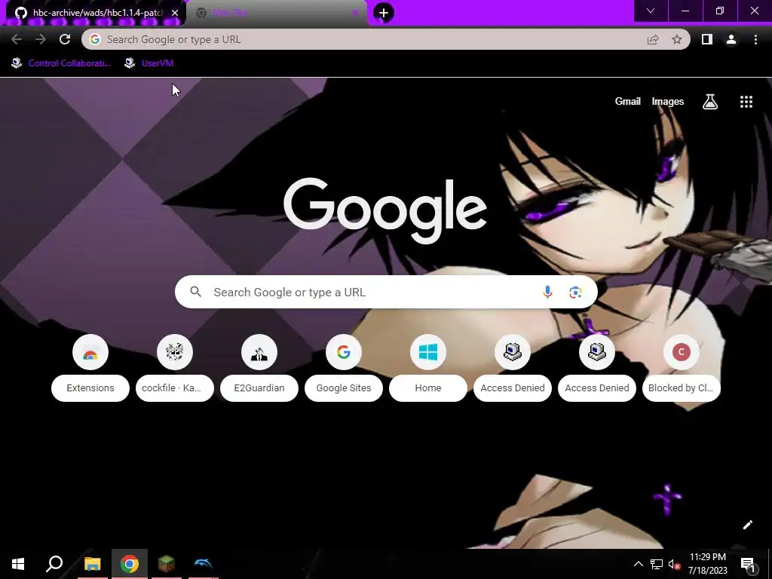The width and height of the screenshot is (772, 579).
Task: Open the cockfile shortcut tile
Action: click(x=175, y=368)
